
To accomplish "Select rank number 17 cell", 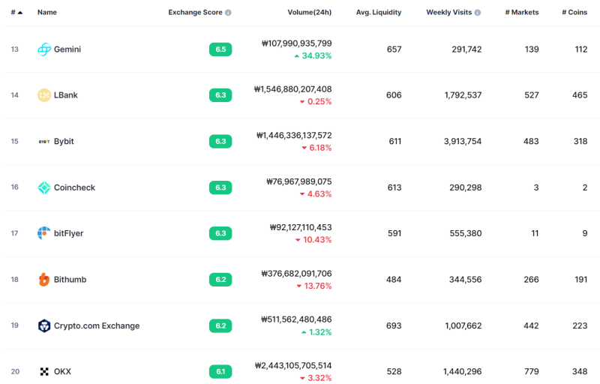I will [14, 233].
